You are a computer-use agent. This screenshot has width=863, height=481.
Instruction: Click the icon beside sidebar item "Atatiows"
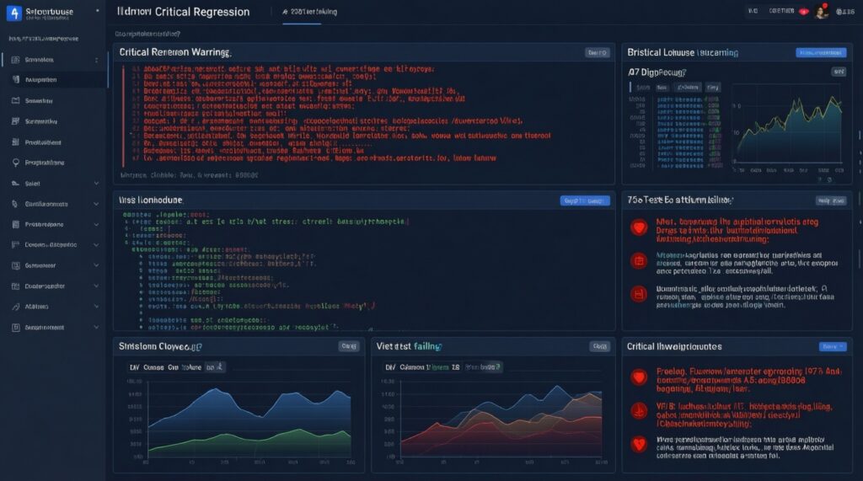point(15,307)
